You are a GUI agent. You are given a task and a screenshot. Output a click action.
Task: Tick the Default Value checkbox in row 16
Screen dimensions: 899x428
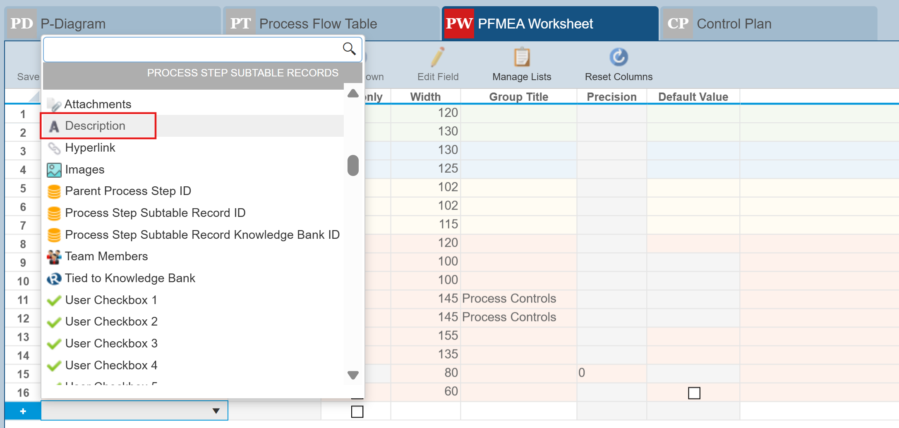click(x=694, y=393)
